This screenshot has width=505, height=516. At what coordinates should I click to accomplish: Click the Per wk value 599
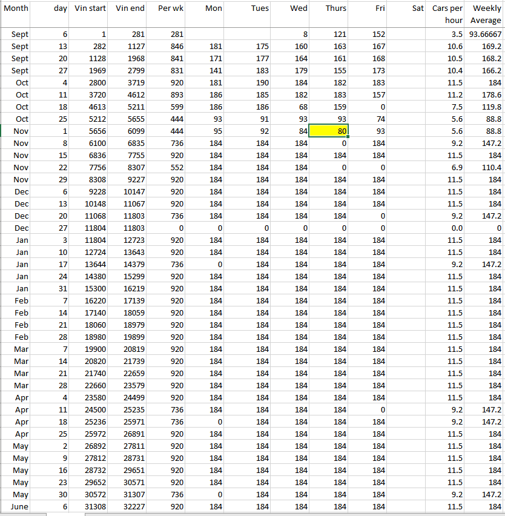pos(167,107)
